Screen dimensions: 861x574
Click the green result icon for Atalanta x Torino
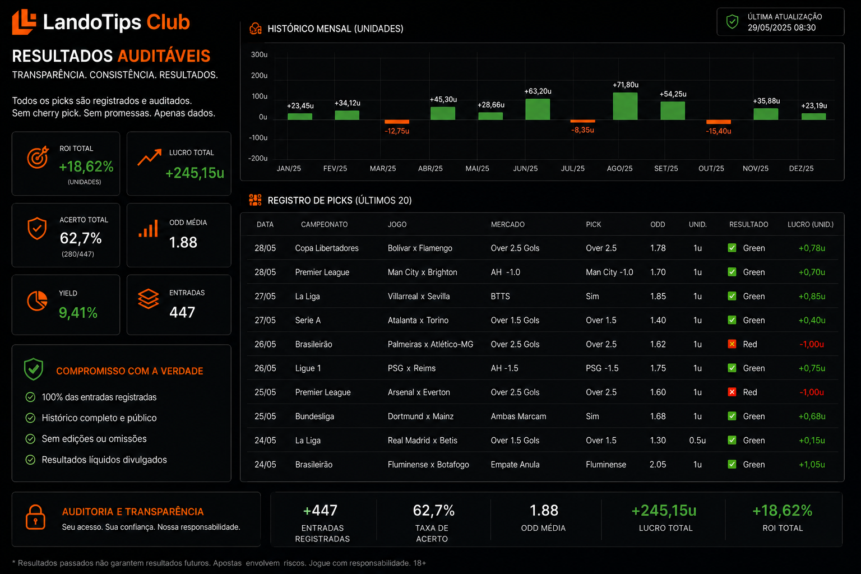[x=732, y=320]
